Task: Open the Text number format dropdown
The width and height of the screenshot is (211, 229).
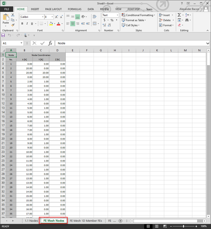Action: tap(117, 15)
